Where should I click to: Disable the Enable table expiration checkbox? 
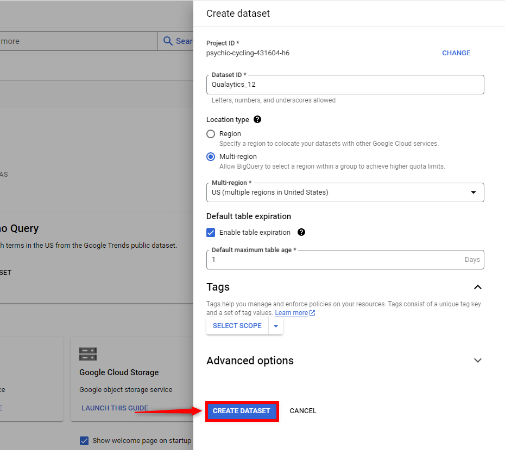[x=211, y=232]
